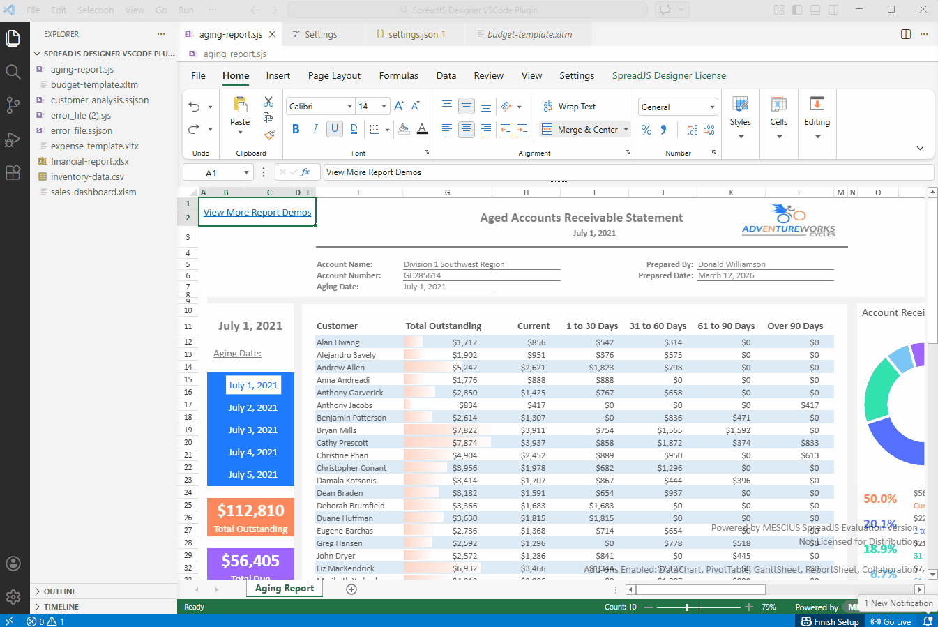Increase font size with large A icon
The width and height of the screenshot is (938, 627).
pyautogui.click(x=399, y=106)
